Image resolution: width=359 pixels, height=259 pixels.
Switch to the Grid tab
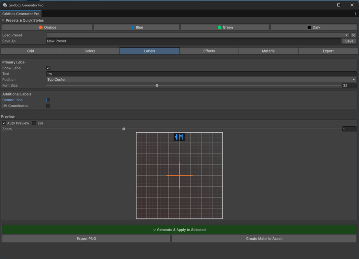click(x=30, y=51)
